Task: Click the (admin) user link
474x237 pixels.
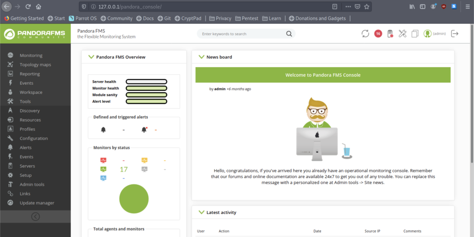Action: pyautogui.click(x=439, y=34)
